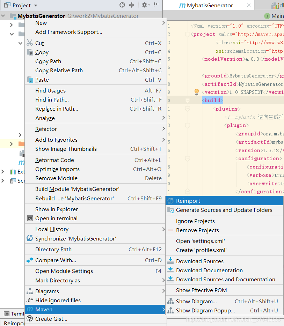284x326 pixels.
Task: Click Copy Relative Path menu entry
Action: click(x=96, y=71)
